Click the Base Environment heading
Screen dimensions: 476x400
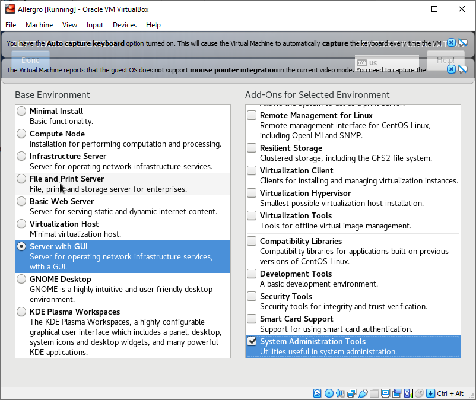[52, 95]
